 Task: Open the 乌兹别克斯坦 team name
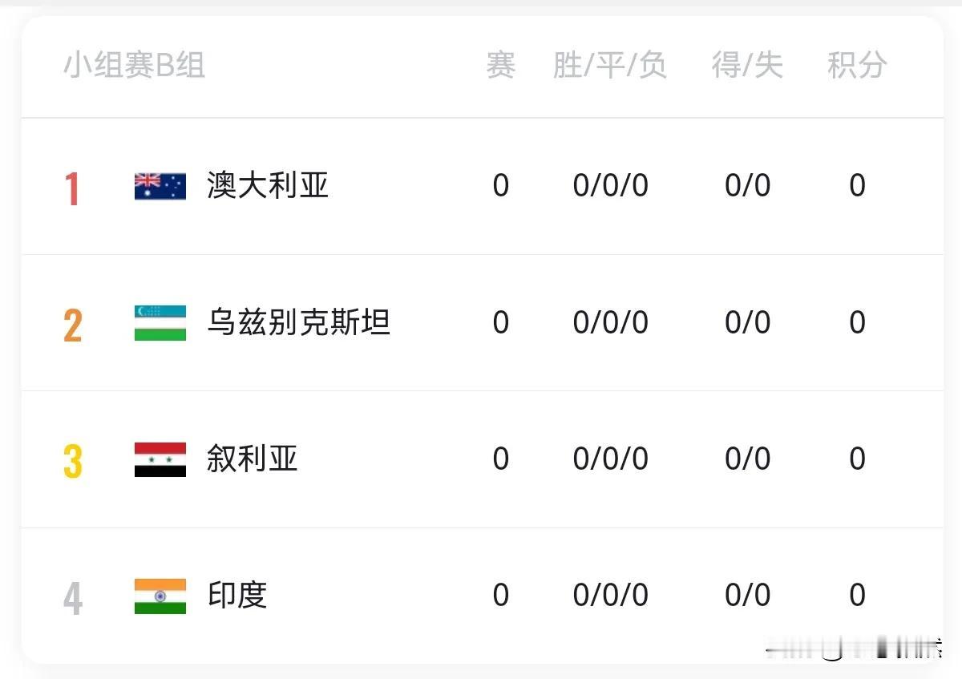tap(298, 322)
